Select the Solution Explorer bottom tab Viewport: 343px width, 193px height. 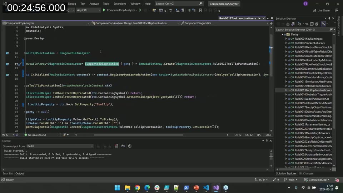(x=286, y=173)
